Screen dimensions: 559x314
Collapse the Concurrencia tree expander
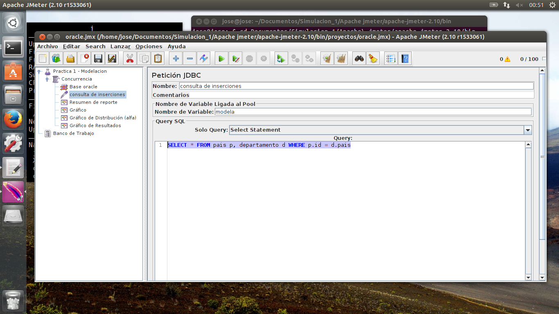(47, 79)
